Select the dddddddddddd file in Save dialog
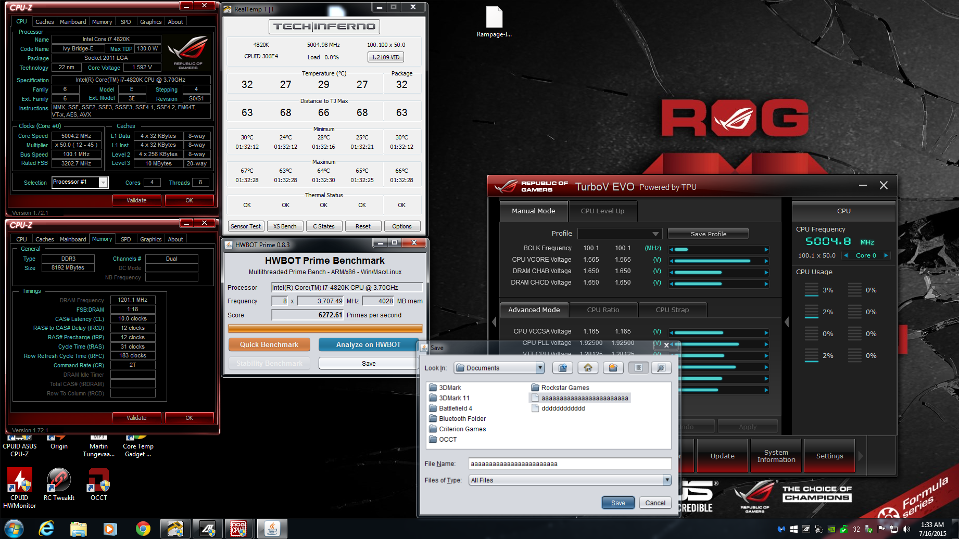The width and height of the screenshot is (959, 539). tap(558, 408)
